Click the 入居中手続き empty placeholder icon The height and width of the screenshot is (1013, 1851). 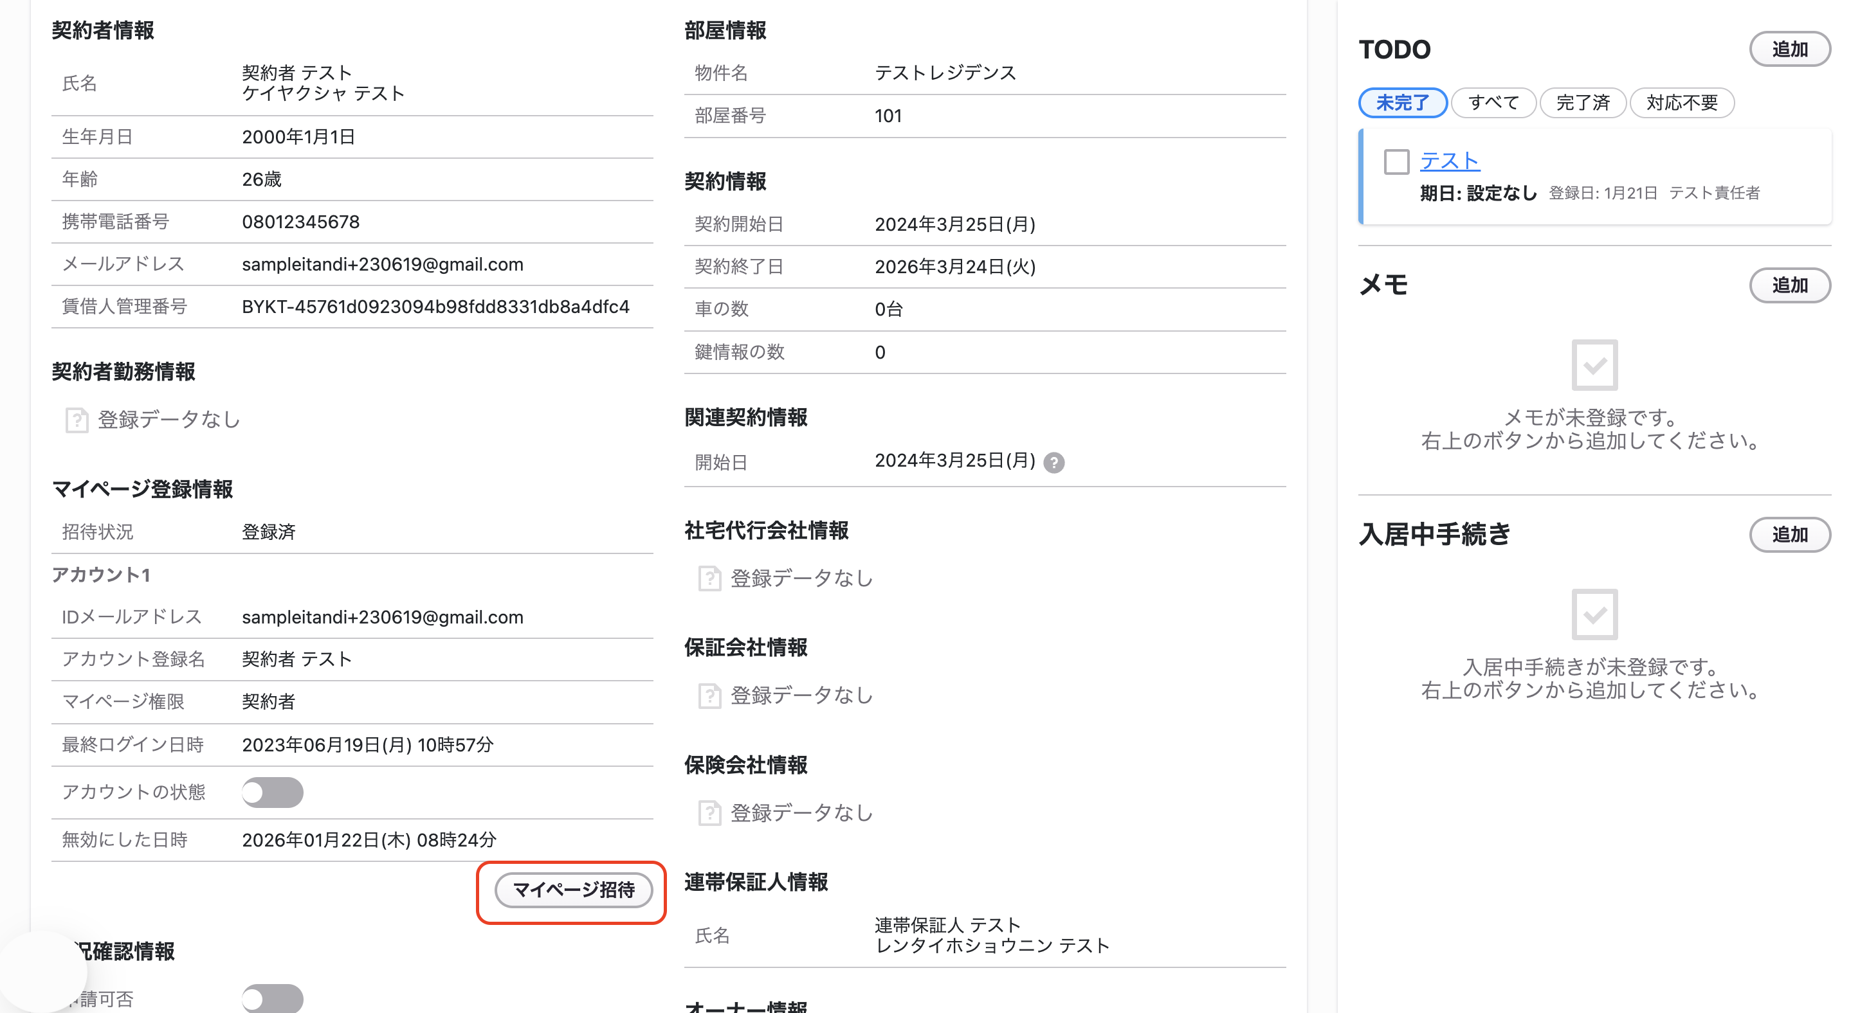(1594, 614)
